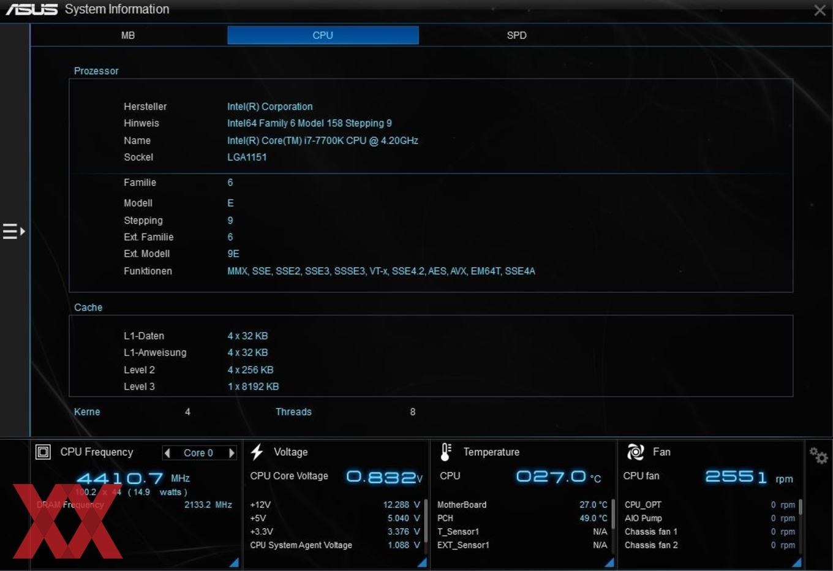Open the SPD tab
The height and width of the screenshot is (571, 833).
pyautogui.click(x=516, y=36)
